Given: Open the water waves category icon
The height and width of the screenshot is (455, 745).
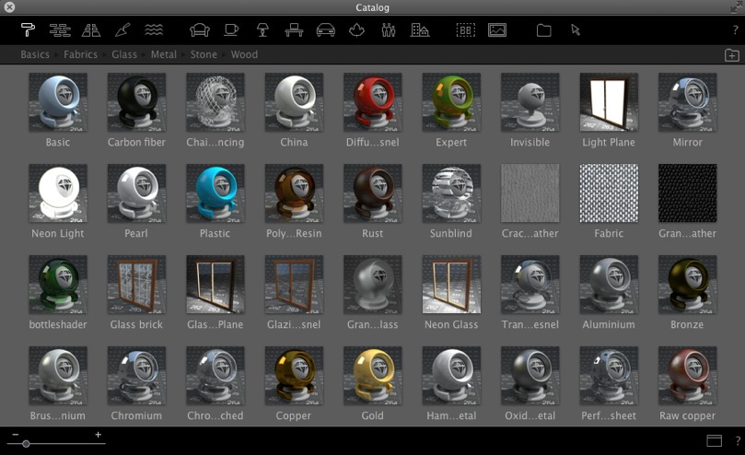Looking at the screenshot, I should click(x=154, y=30).
